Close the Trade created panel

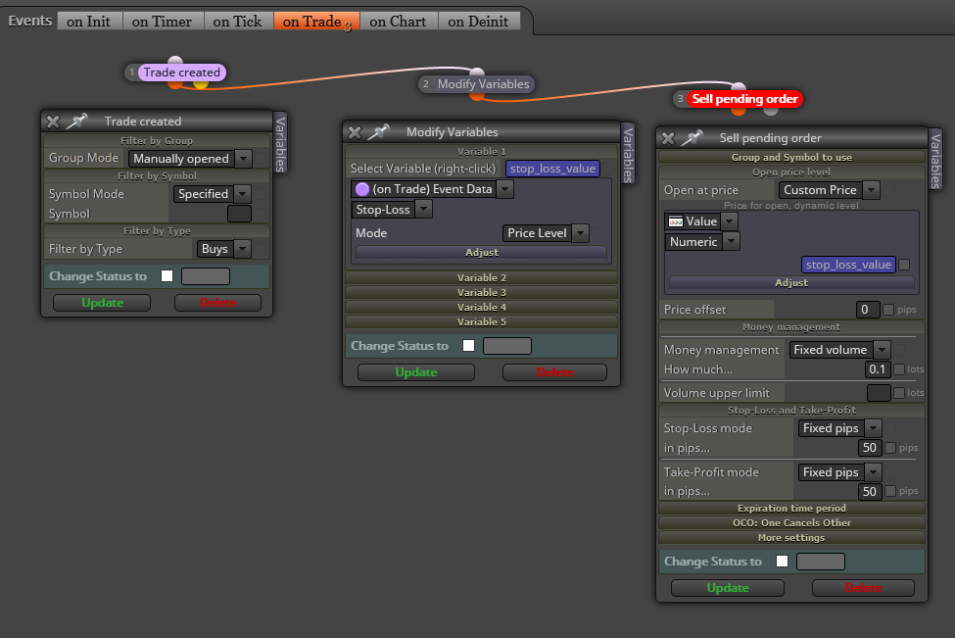point(53,122)
